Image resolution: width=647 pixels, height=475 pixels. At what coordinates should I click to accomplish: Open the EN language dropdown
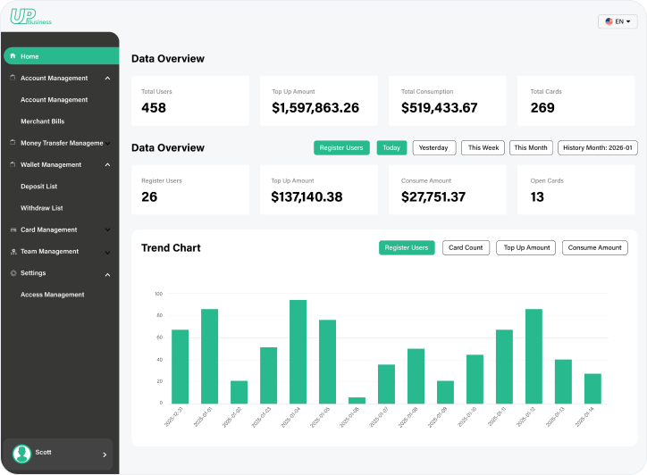tap(618, 21)
